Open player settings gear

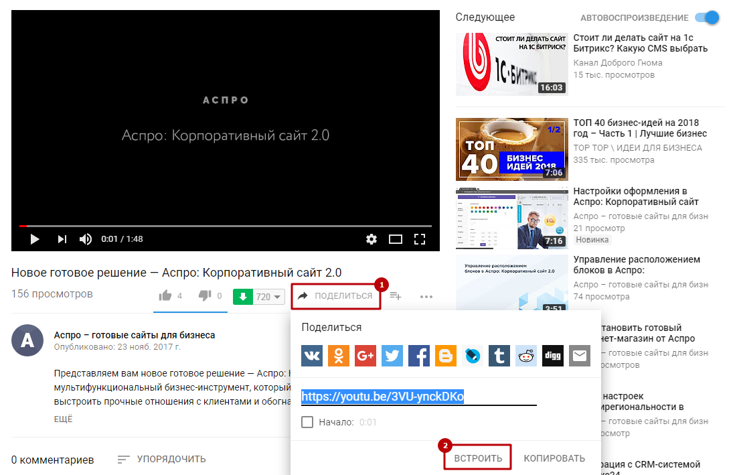tap(372, 239)
